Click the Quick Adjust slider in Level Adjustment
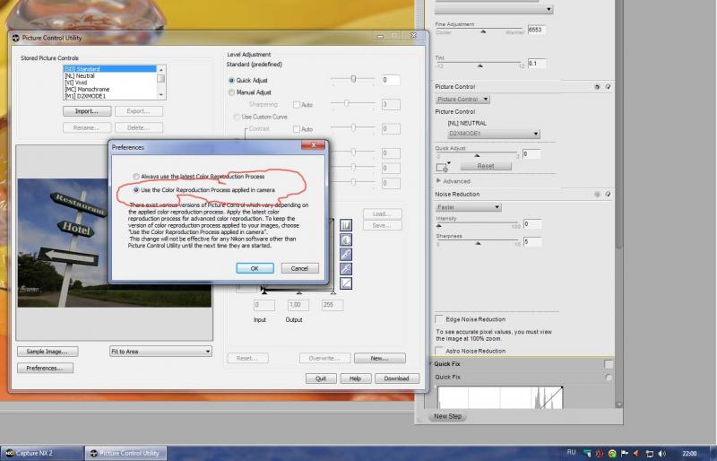Screen dimensions: 717x461 pos(353,79)
